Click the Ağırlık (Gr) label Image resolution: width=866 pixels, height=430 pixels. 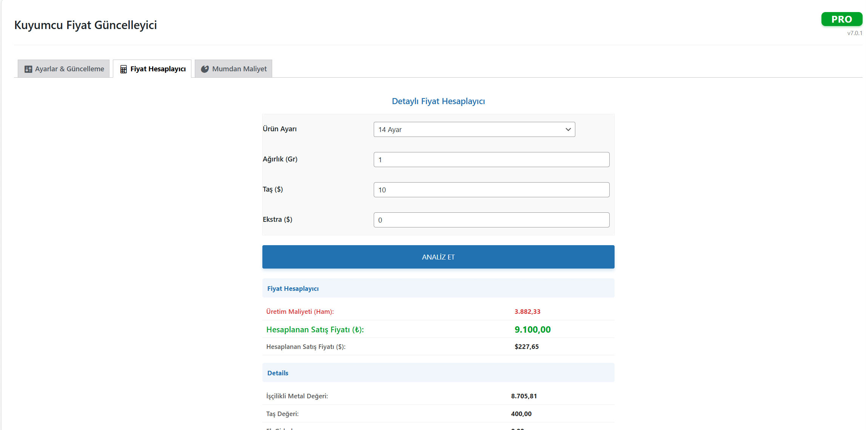pyautogui.click(x=280, y=159)
